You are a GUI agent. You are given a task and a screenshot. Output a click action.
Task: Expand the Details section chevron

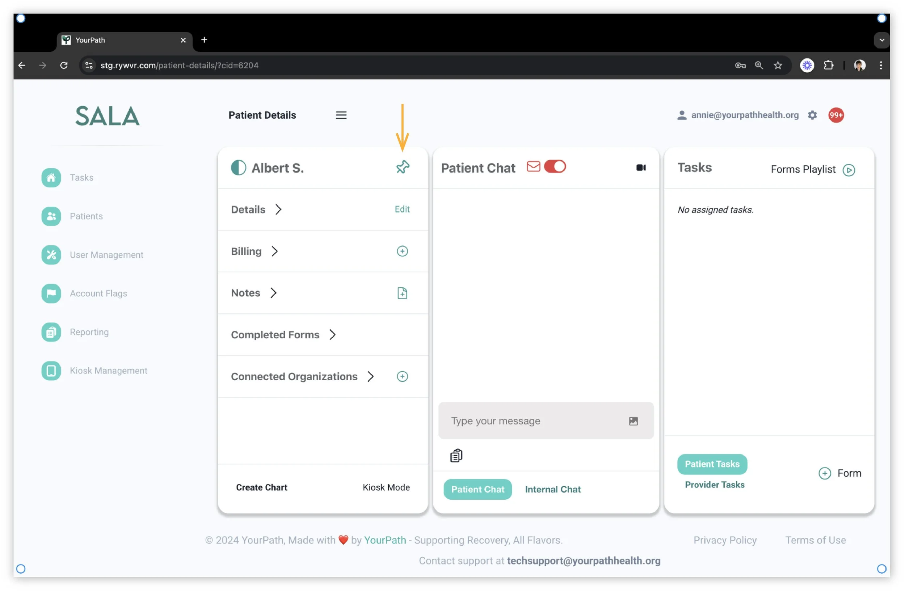[x=278, y=210]
